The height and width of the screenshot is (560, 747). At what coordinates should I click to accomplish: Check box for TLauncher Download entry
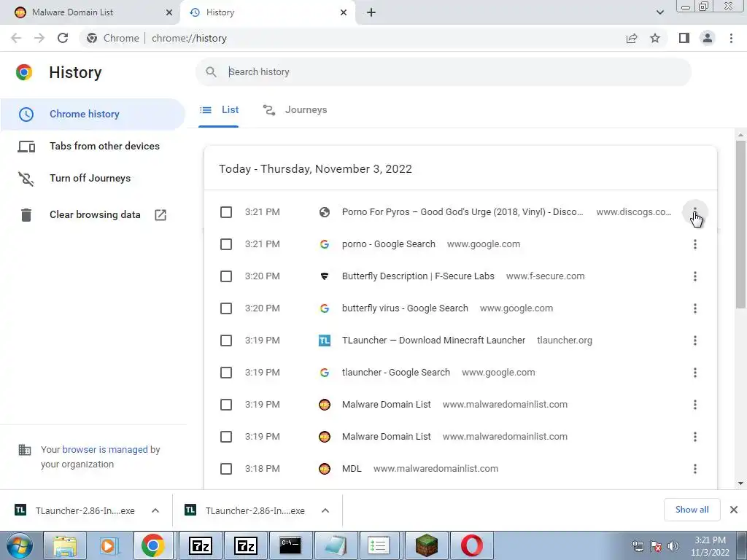click(x=226, y=341)
